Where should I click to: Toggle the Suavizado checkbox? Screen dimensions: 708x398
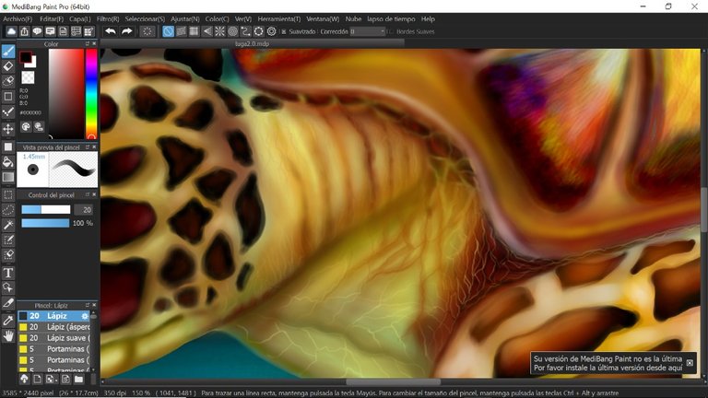click(x=284, y=31)
